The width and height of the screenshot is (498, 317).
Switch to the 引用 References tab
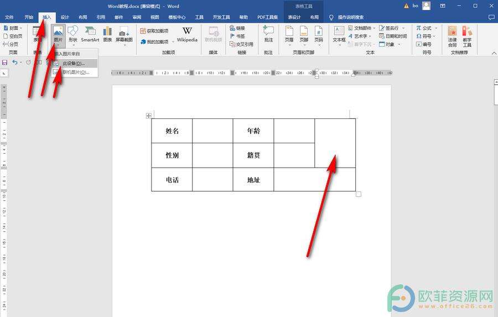101,17
